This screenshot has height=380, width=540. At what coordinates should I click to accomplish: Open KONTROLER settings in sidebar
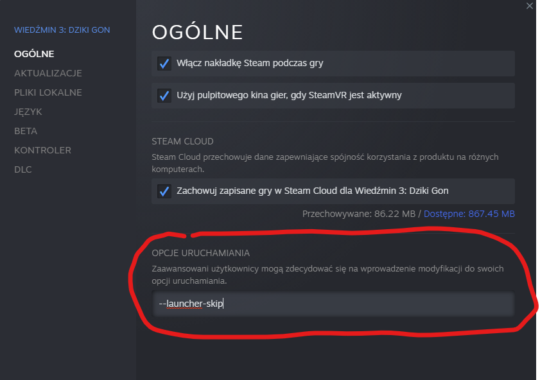tap(42, 150)
